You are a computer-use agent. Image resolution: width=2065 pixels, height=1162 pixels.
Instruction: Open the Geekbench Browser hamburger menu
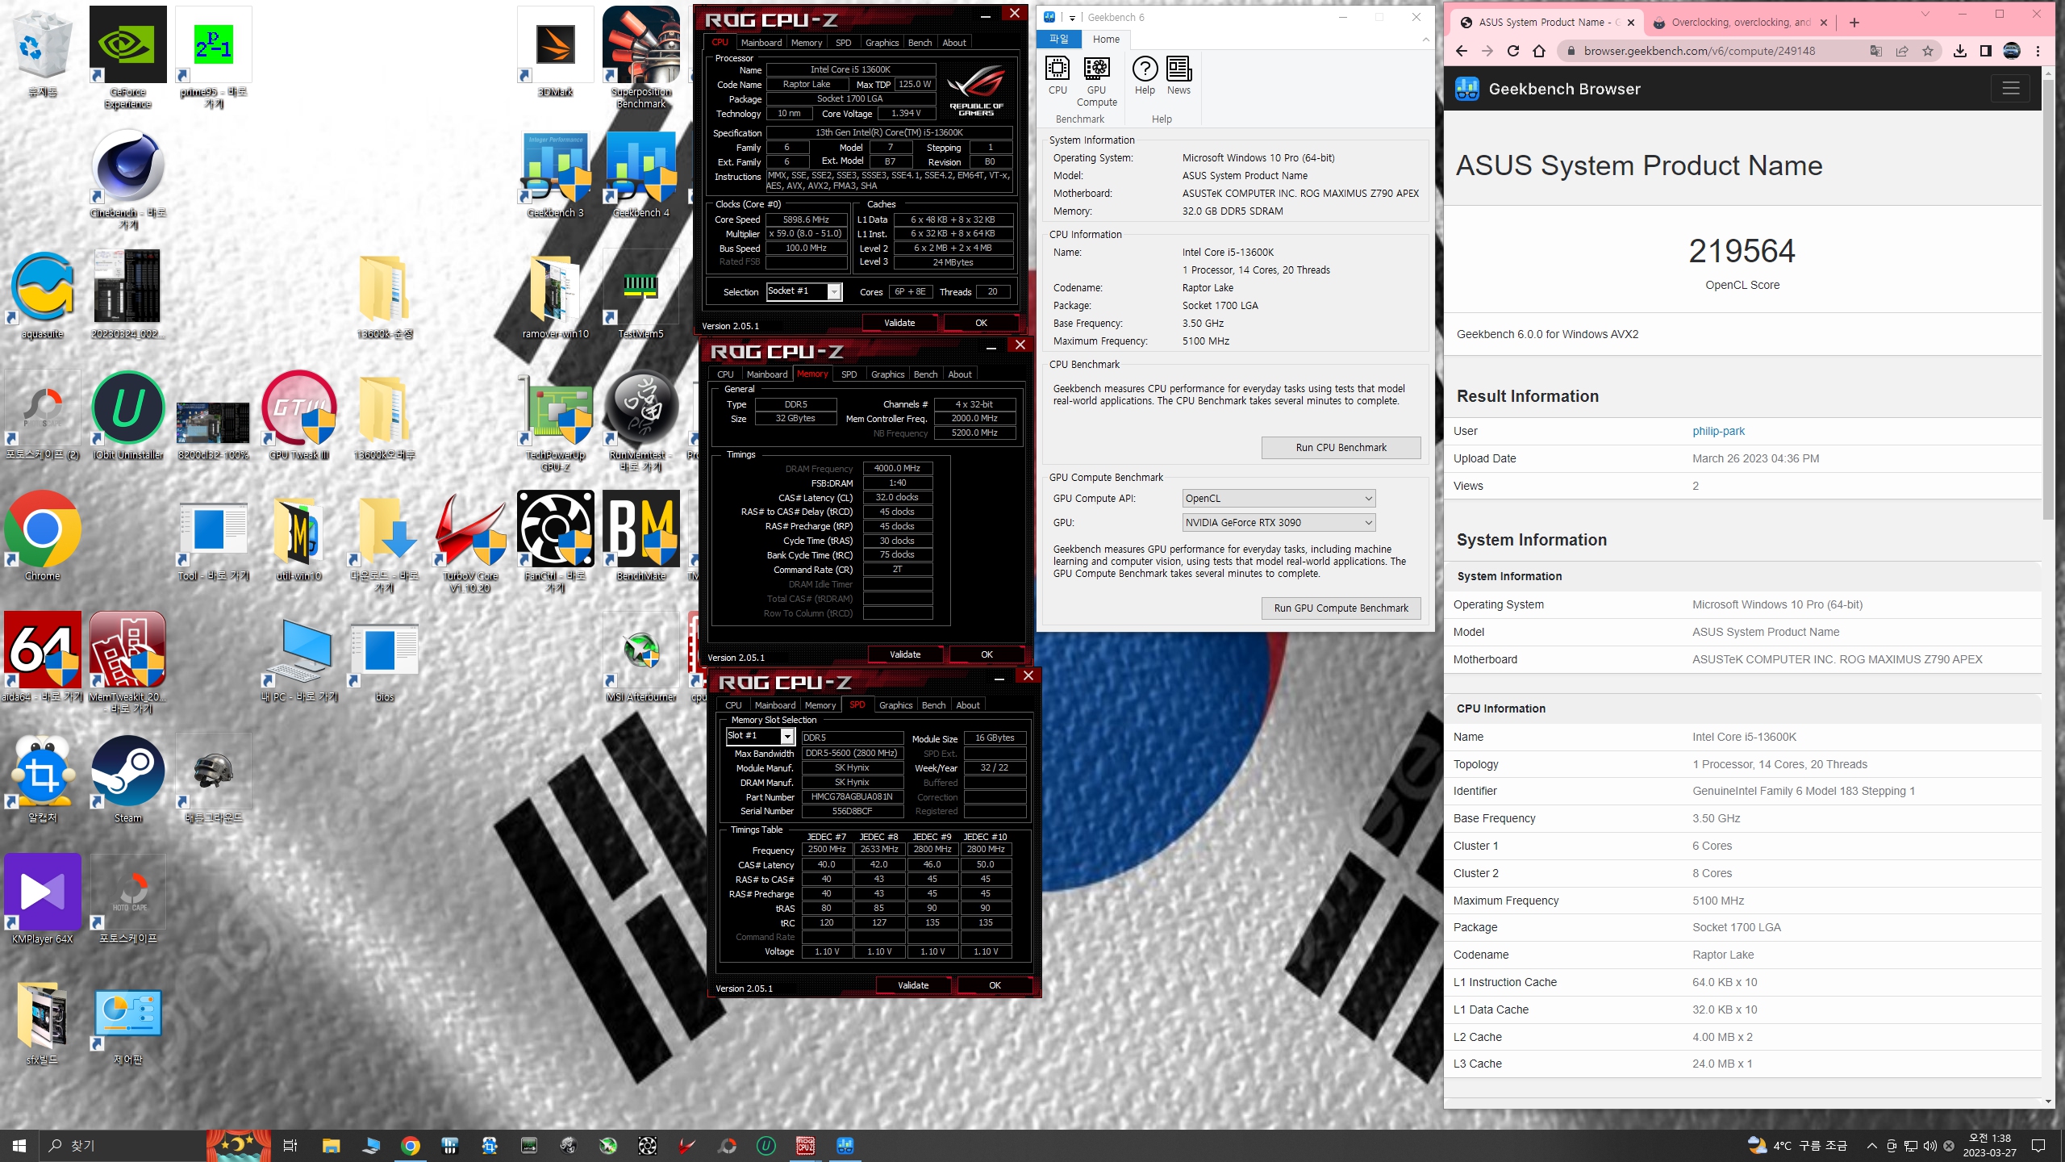[2011, 88]
